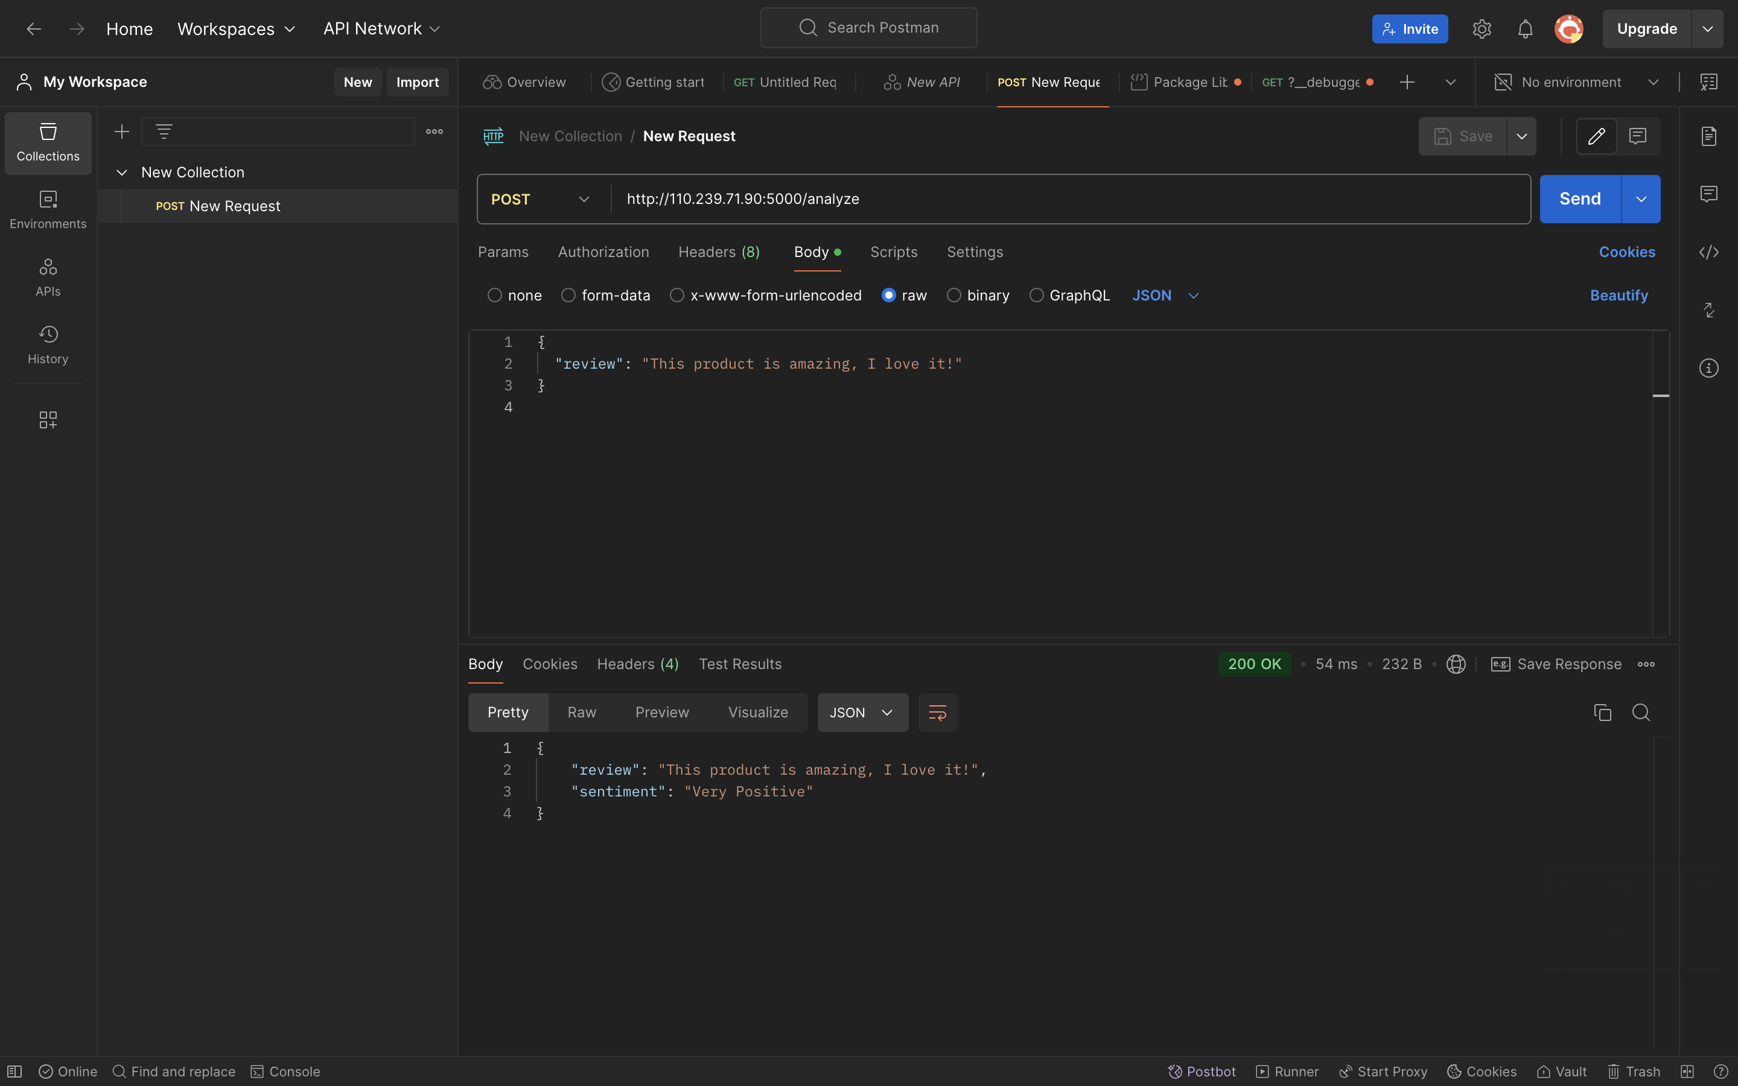The height and width of the screenshot is (1086, 1738).
Task: Search within the response body
Action: pyautogui.click(x=1641, y=712)
